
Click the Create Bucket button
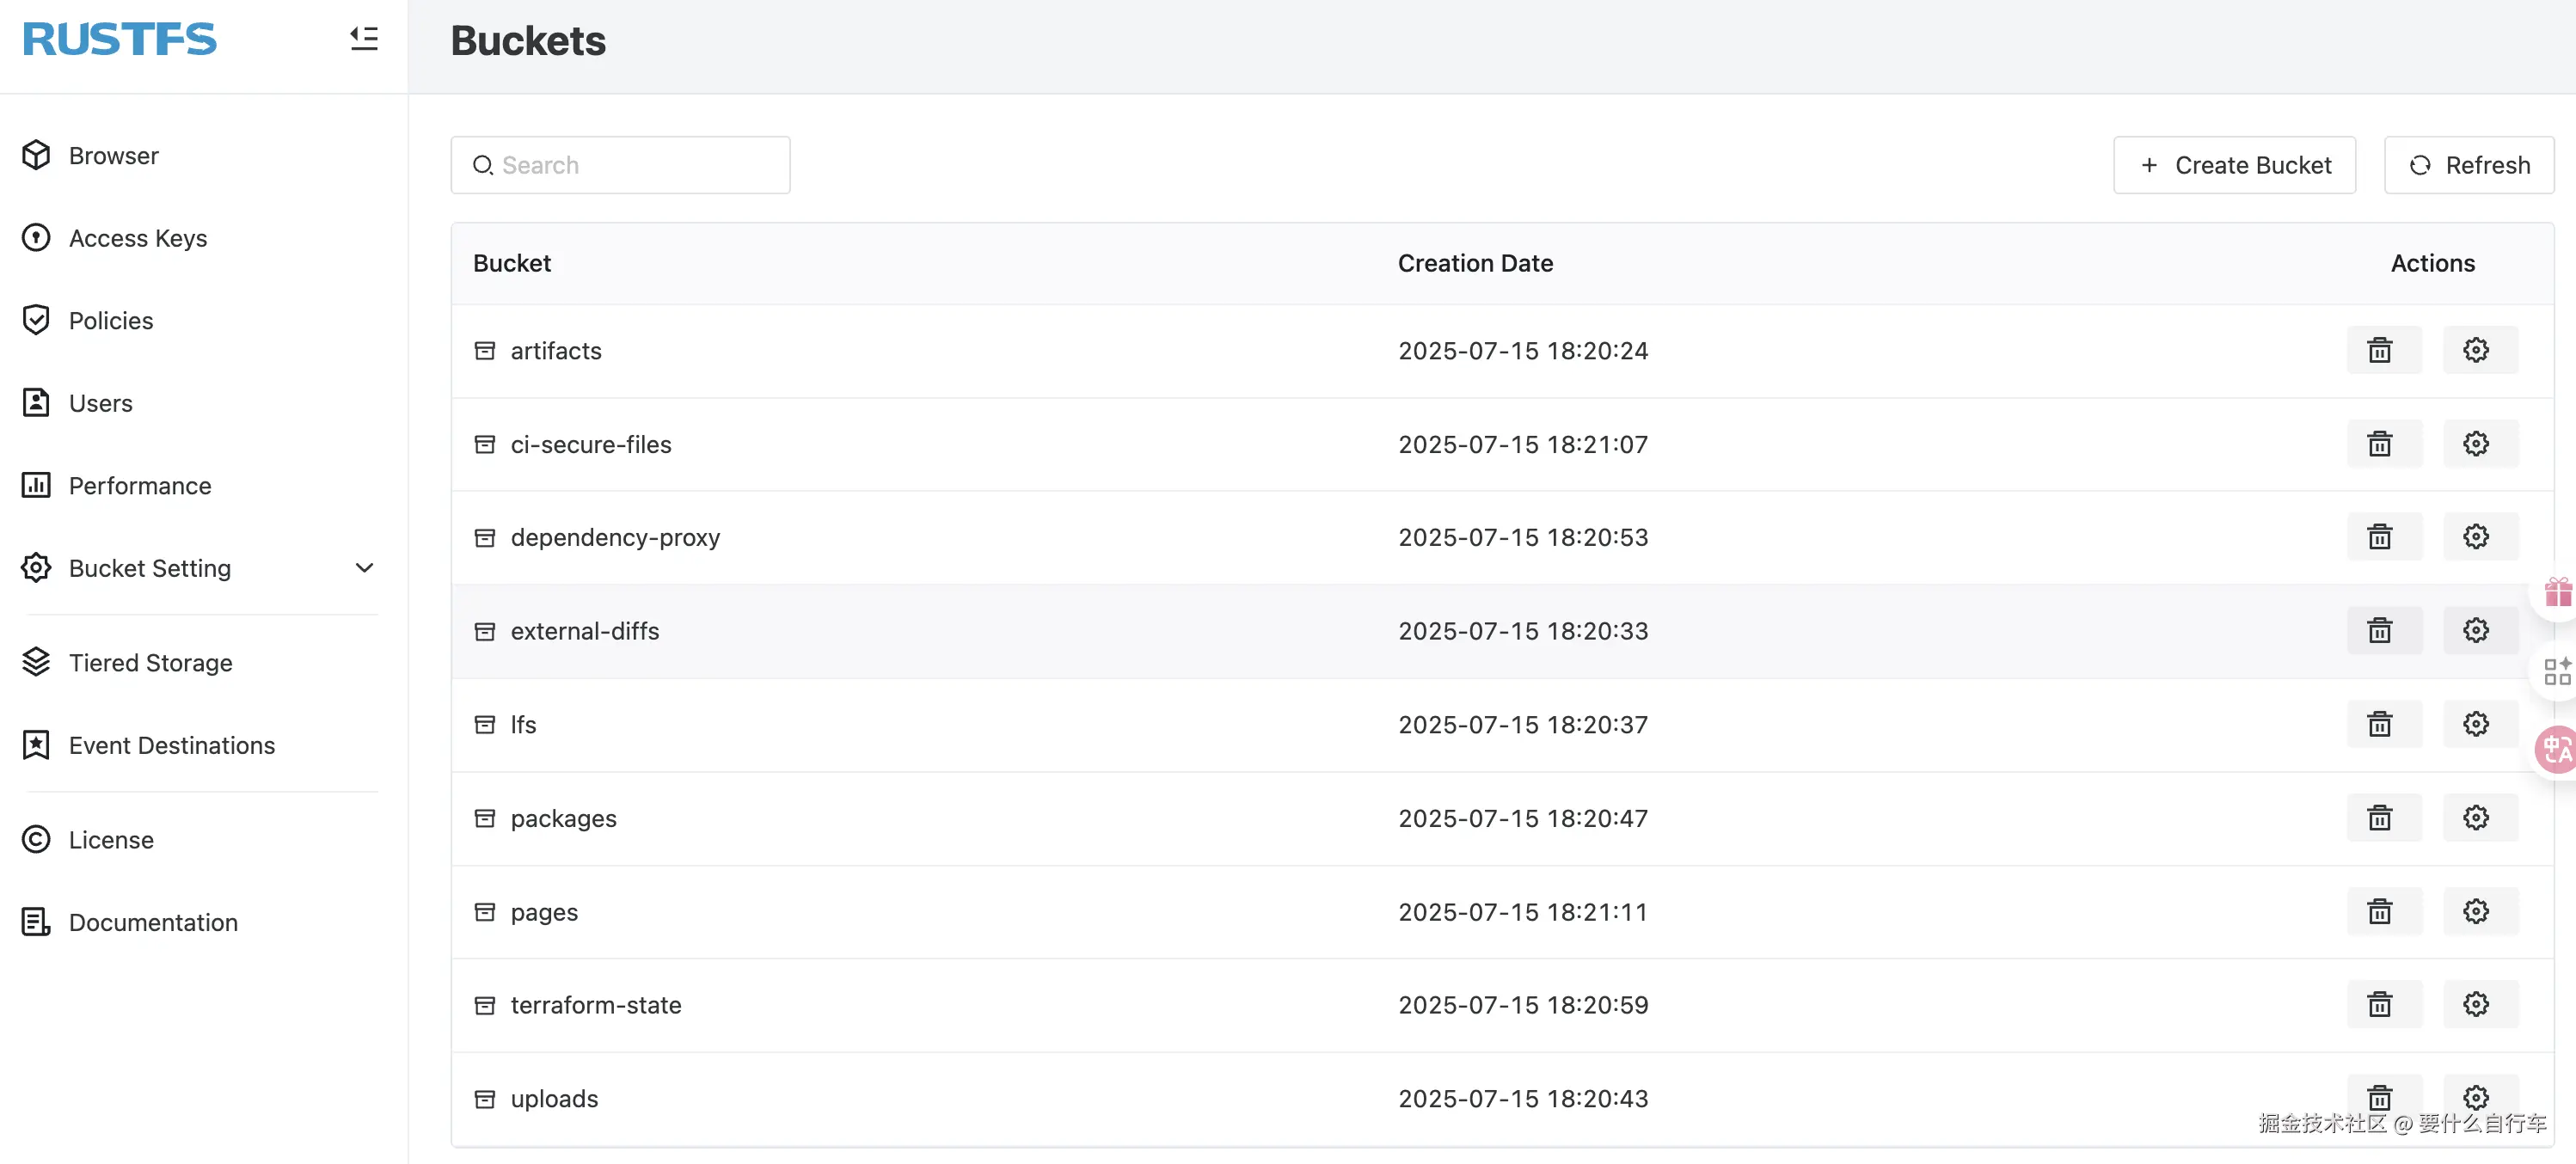click(x=2234, y=165)
